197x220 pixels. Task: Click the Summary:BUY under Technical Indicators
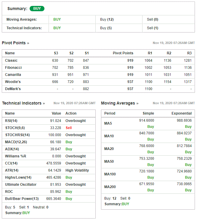pos(17,213)
